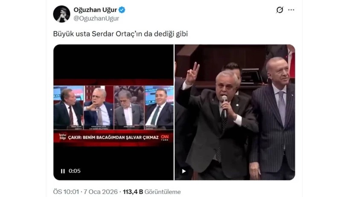Click the raised hand gesture in right video

coord(192,74)
